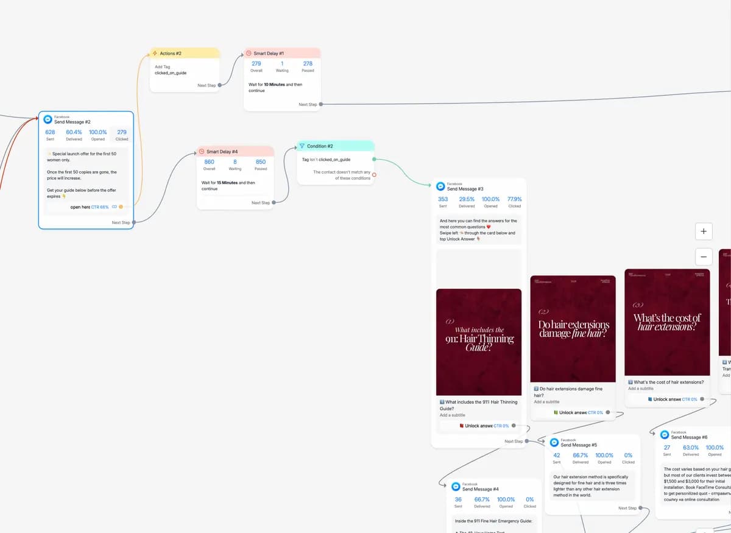Click the clock icon on Smart Delay #4
Screen dimensions: 731x533
202,152
